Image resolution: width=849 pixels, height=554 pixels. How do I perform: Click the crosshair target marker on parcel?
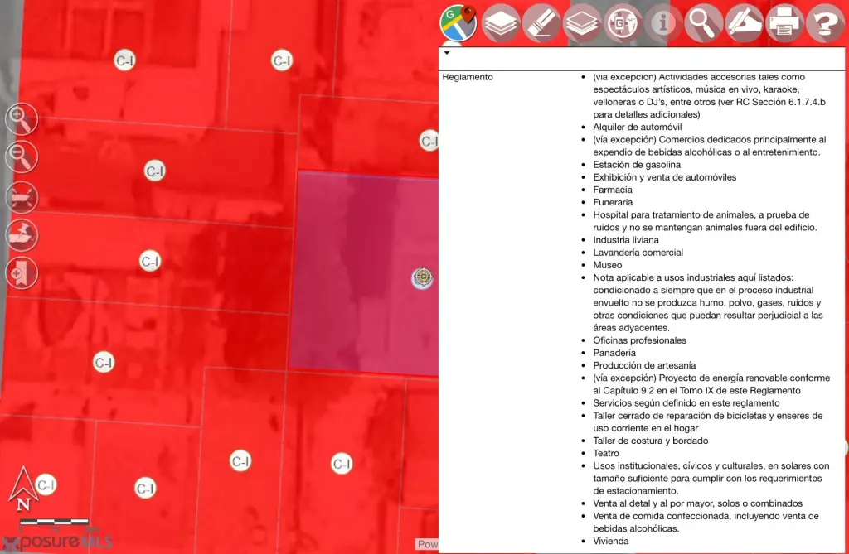pos(423,277)
